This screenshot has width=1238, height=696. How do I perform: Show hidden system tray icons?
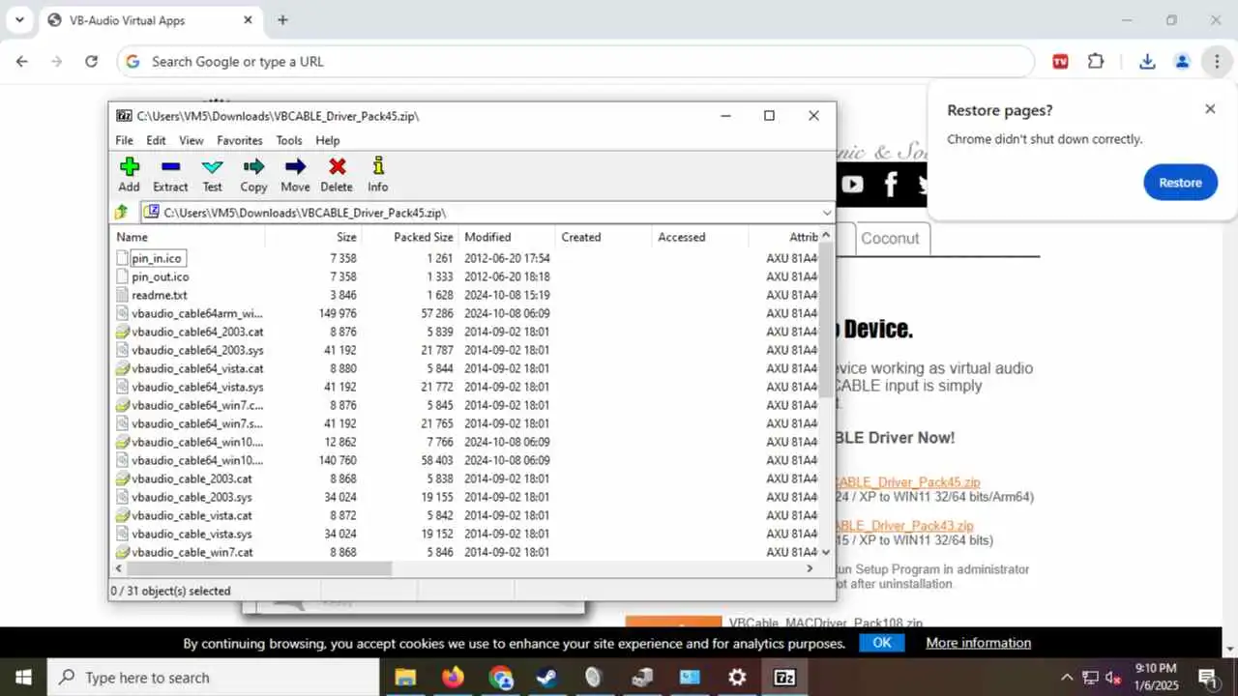click(1067, 678)
